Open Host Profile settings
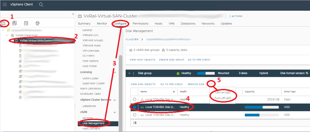Viewport: 310px width, 132px height. tap(90, 66)
